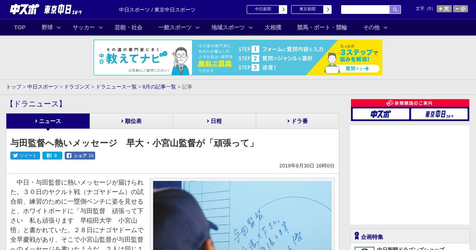Image resolution: width=476 pixels, height=250 pixels.
Task: Go to ドラニュース一覧 breadcrumb link
Action: pos(116,87)
